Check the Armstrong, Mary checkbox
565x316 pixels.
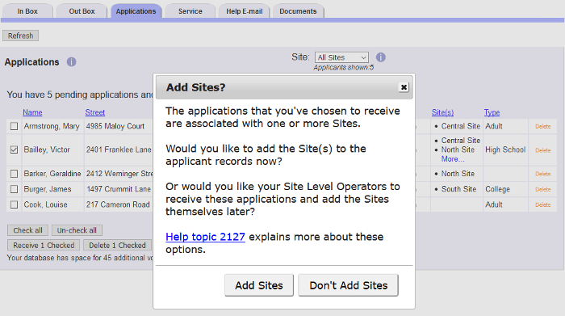point(14,126)
